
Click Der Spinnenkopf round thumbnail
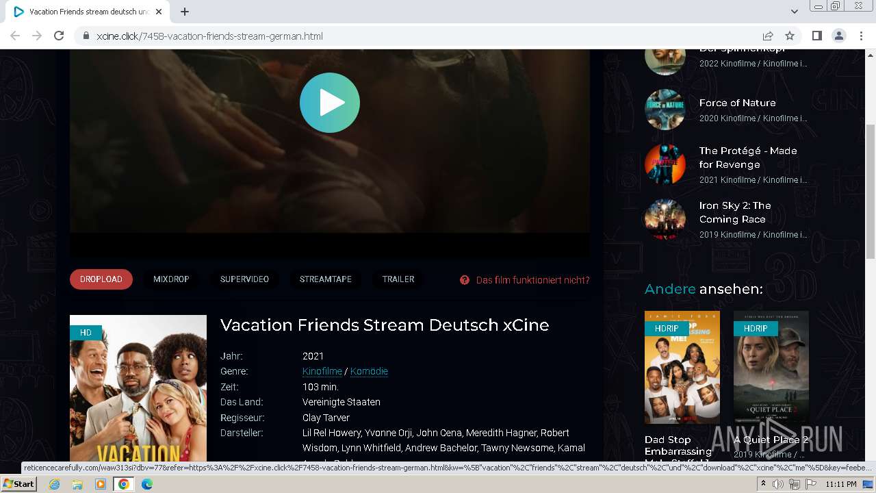(x=665, y=62)
